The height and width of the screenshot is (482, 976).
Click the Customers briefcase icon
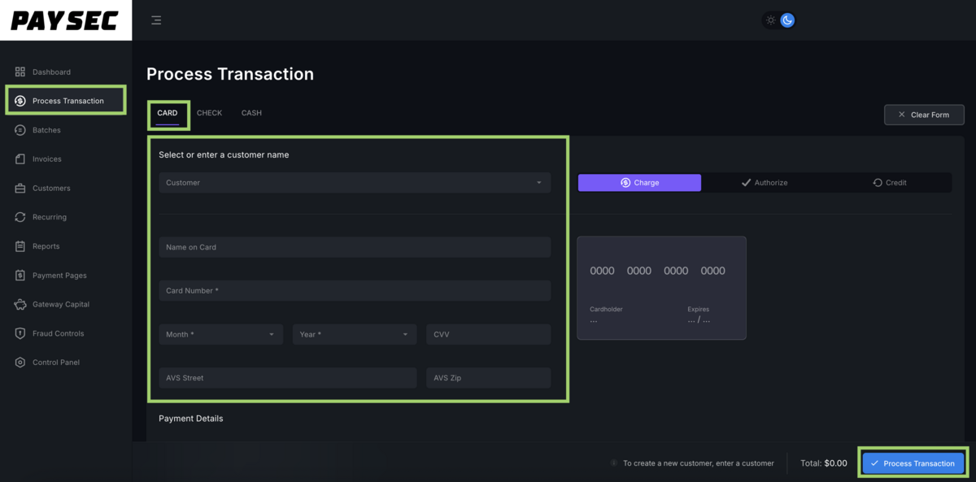click(20, 189)
